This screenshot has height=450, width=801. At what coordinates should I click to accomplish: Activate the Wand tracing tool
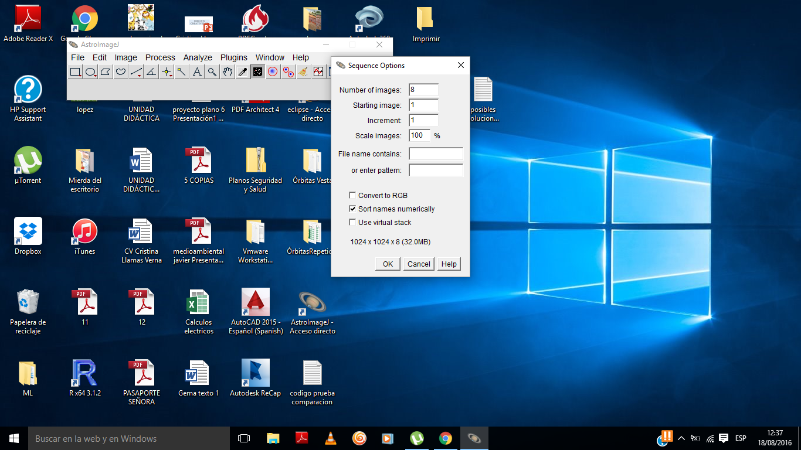click(x=182, y=72)
